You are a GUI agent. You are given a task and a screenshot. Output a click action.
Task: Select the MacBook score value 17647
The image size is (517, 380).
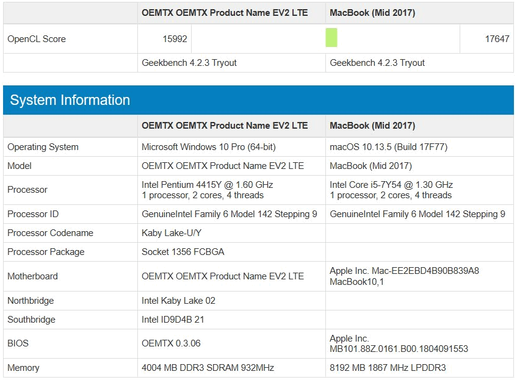[497, 39]
